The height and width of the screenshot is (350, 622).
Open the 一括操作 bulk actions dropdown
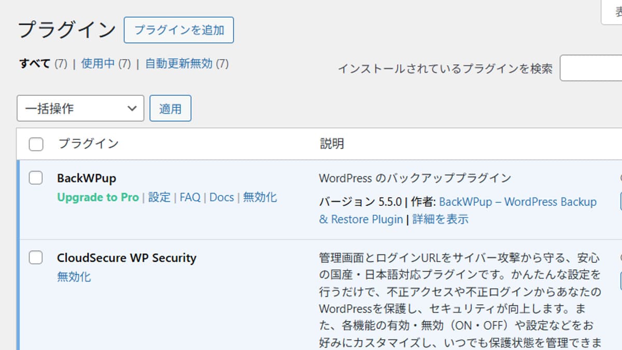tap(80, 108)
